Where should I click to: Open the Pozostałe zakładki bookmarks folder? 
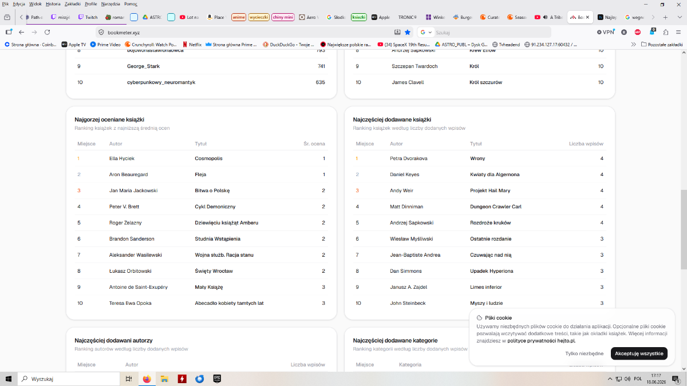click(662, 44)
